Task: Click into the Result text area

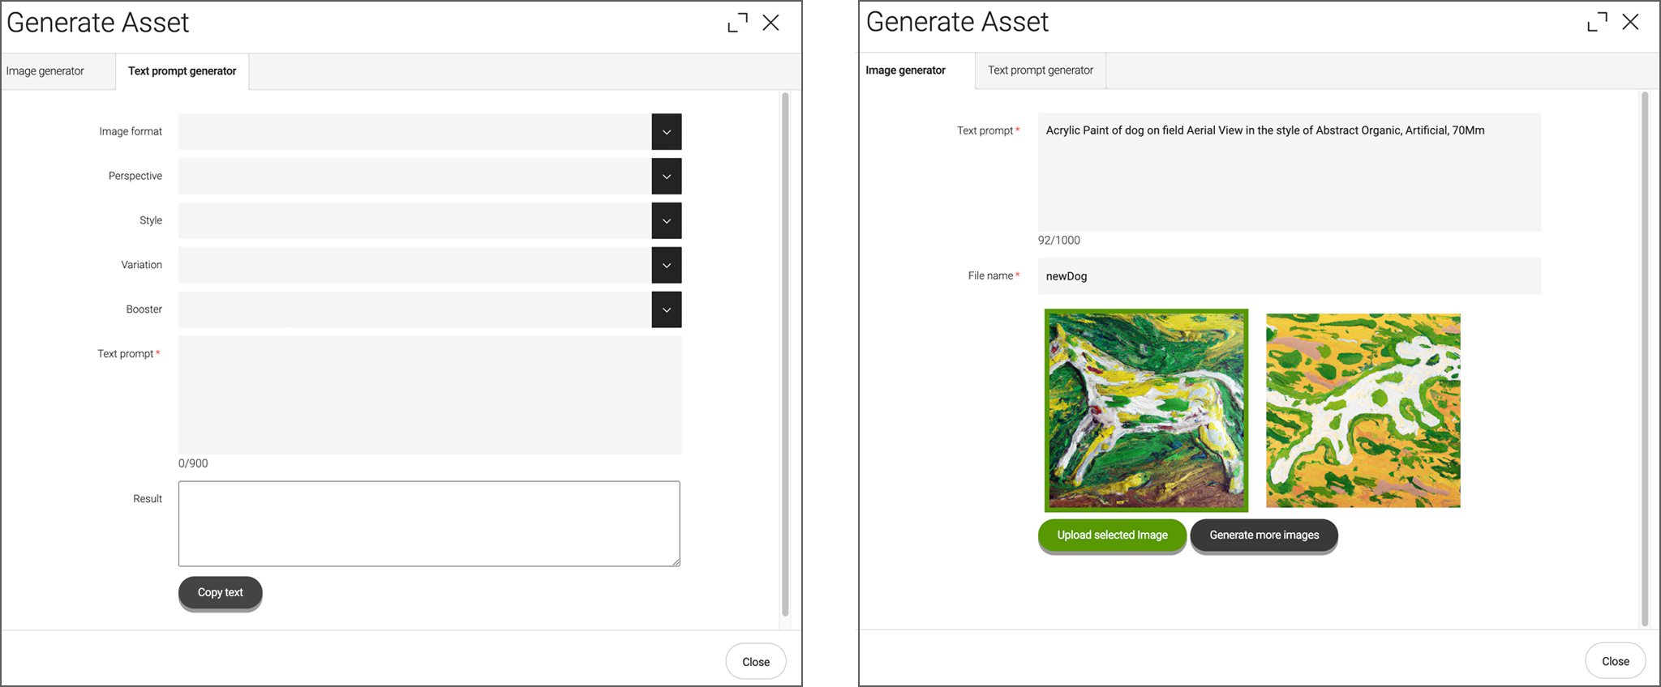Action: pyautogui.click(x=429, y=523)
